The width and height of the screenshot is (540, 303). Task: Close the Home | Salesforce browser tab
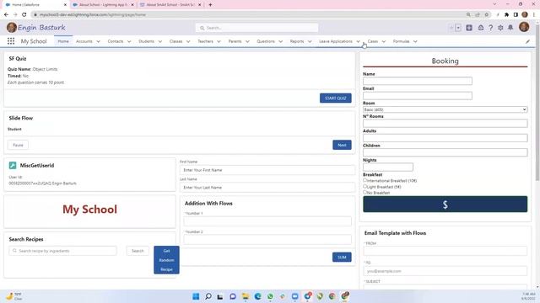pos(65,5)
